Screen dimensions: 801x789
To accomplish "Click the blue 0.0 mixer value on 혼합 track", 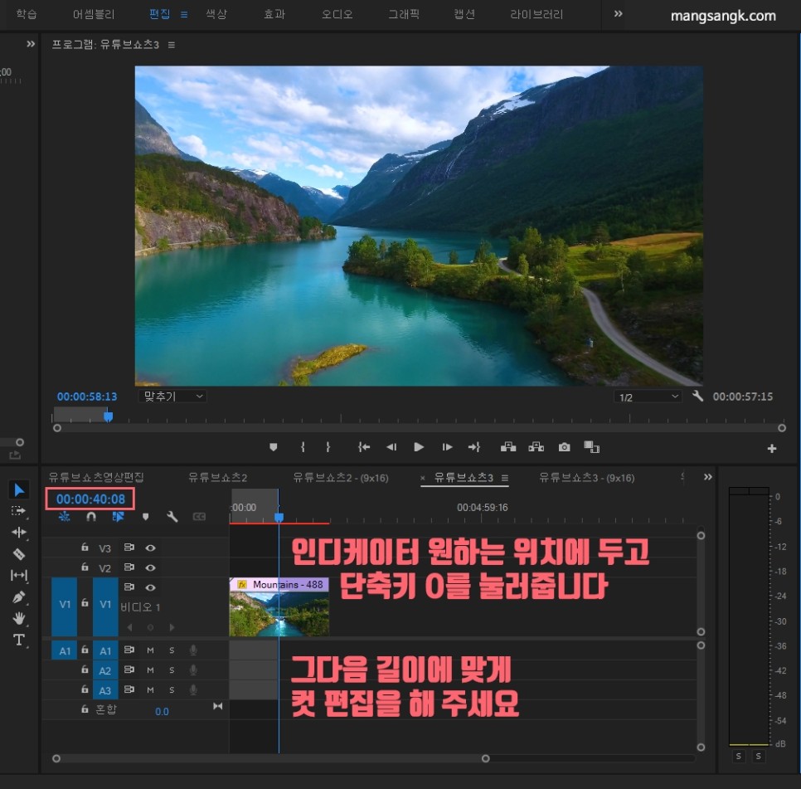I will coord(163,711).
